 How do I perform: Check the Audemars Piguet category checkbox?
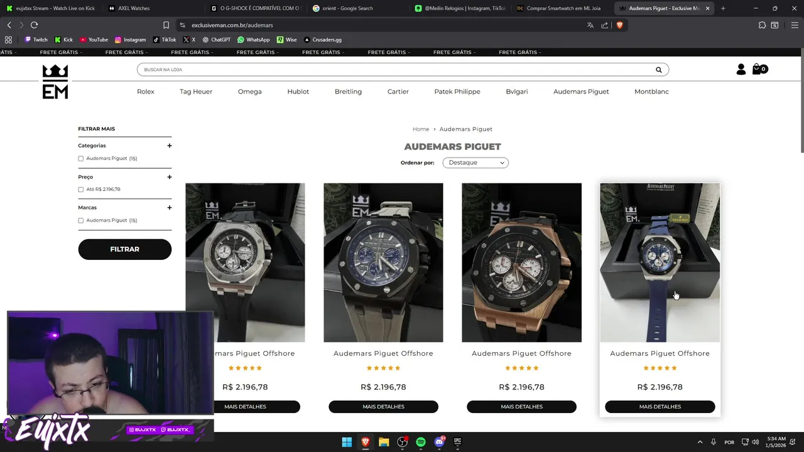[x=80, y=159]
